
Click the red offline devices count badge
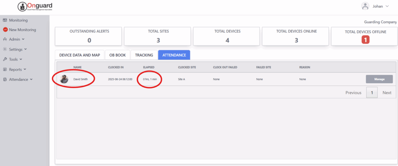[x=365, y=40]
